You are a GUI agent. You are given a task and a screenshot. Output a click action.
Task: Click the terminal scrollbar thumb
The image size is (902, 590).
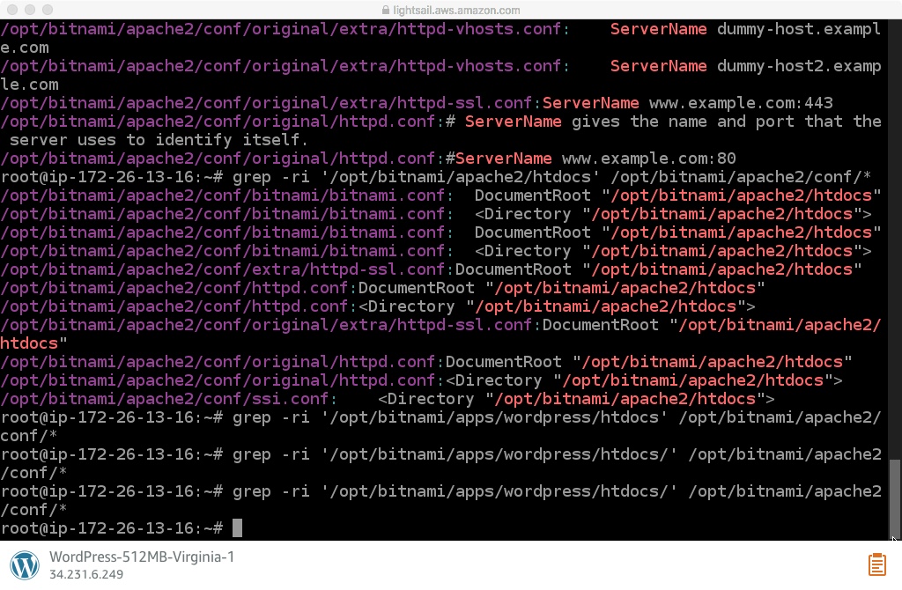click(x=894, y=498)
